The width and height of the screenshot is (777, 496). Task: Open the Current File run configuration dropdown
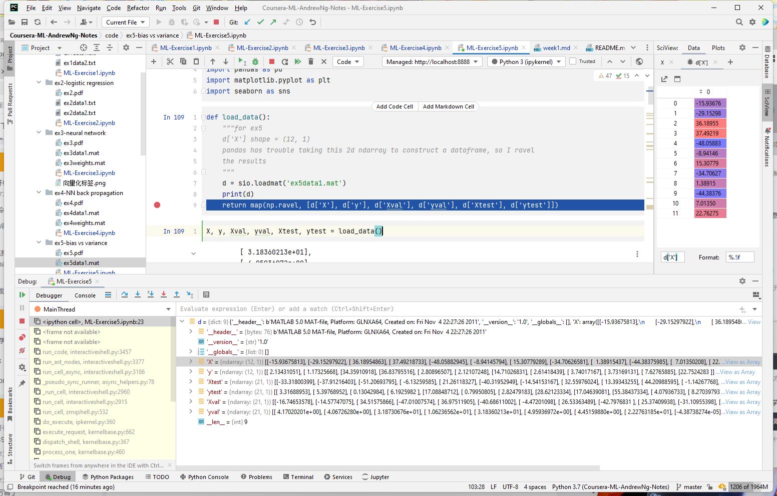pyautogui.click(x=125, y=22)
